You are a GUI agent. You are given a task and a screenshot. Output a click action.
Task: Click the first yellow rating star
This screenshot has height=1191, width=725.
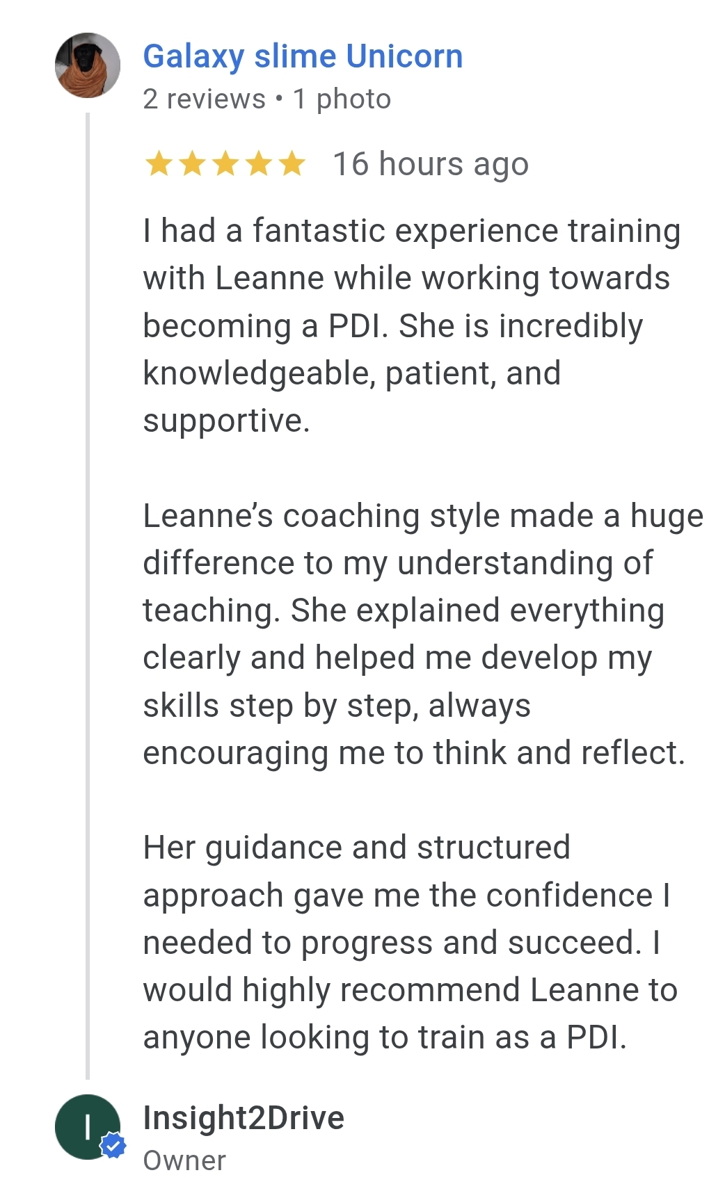tap(159, 165)
